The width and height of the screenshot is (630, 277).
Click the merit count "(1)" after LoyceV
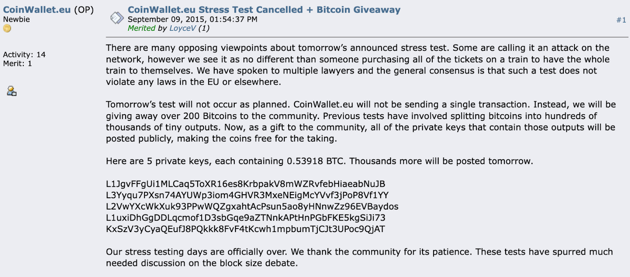[204, 28]
